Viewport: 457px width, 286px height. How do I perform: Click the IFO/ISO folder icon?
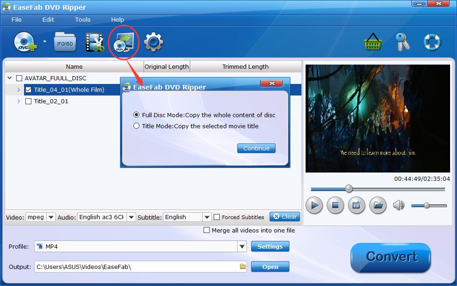[65, 42]
